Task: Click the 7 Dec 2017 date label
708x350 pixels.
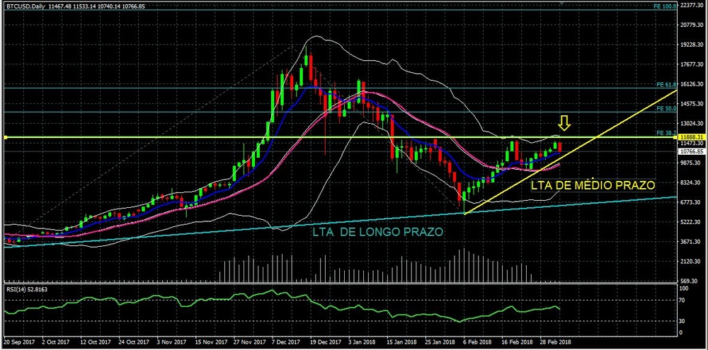Action: point(287,342)
